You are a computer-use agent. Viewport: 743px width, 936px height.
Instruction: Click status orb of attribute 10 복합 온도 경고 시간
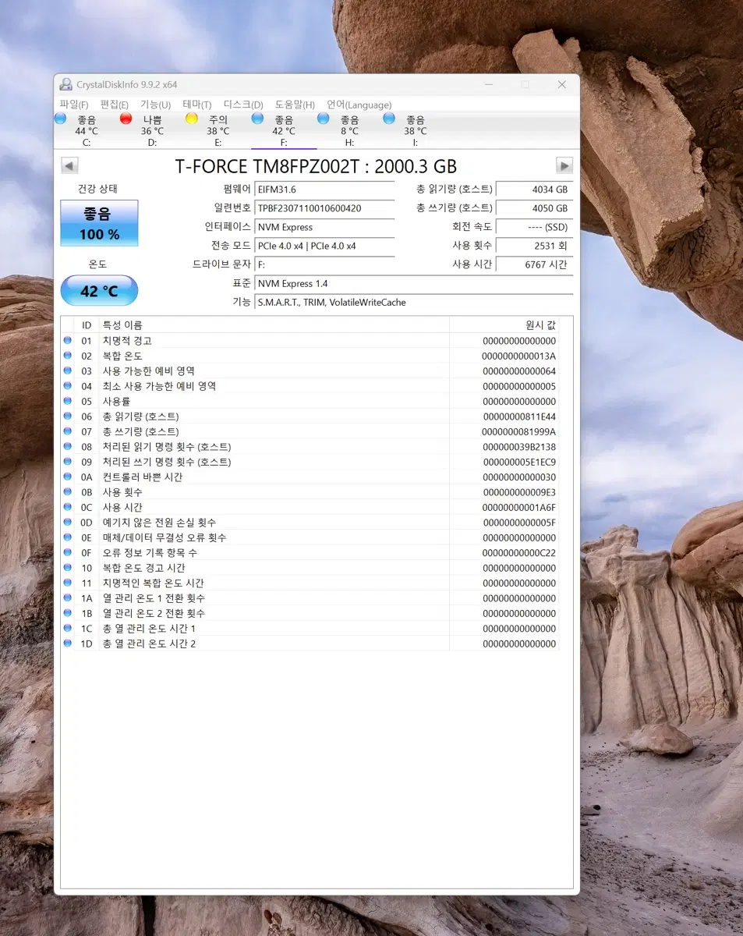point(68,567)
